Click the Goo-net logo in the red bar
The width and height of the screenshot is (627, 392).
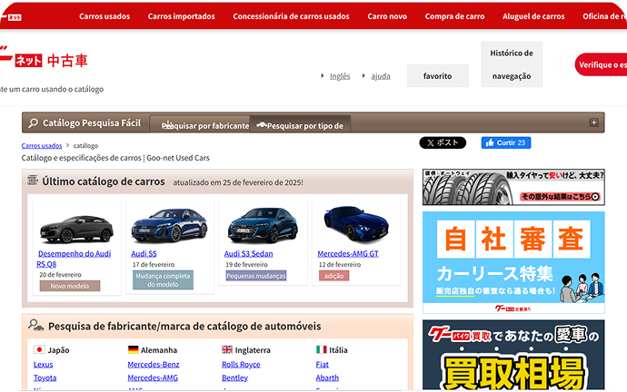11,17
